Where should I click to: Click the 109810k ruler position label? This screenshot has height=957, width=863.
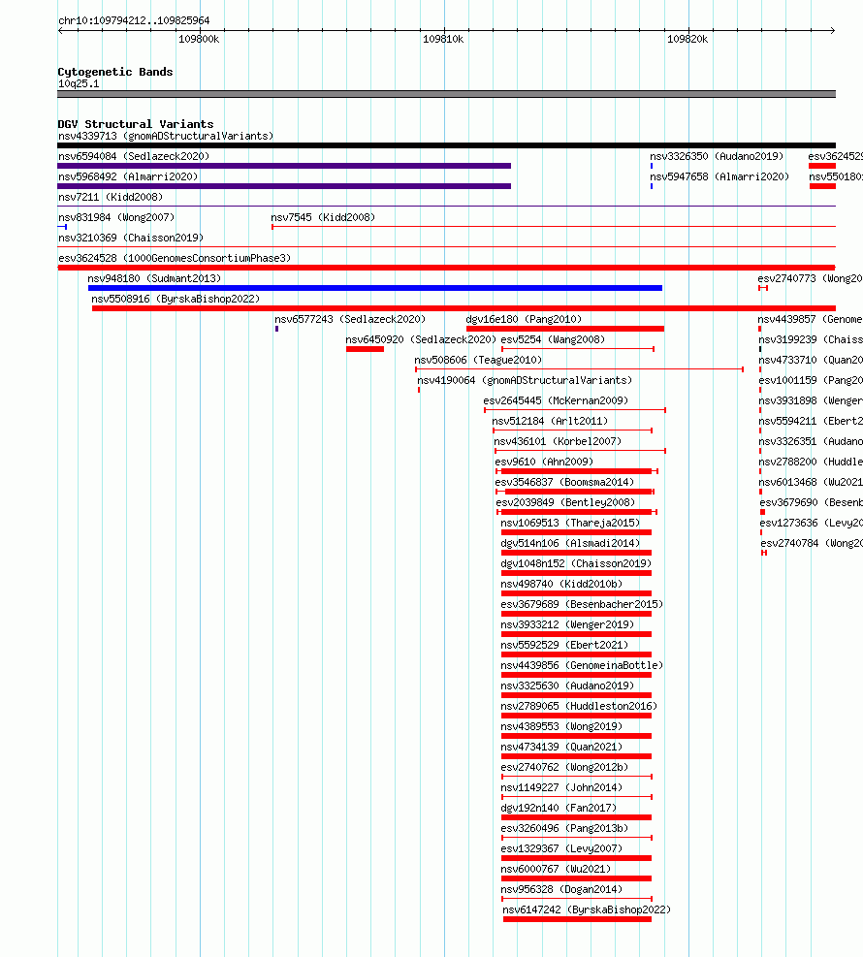coord(443,39)
